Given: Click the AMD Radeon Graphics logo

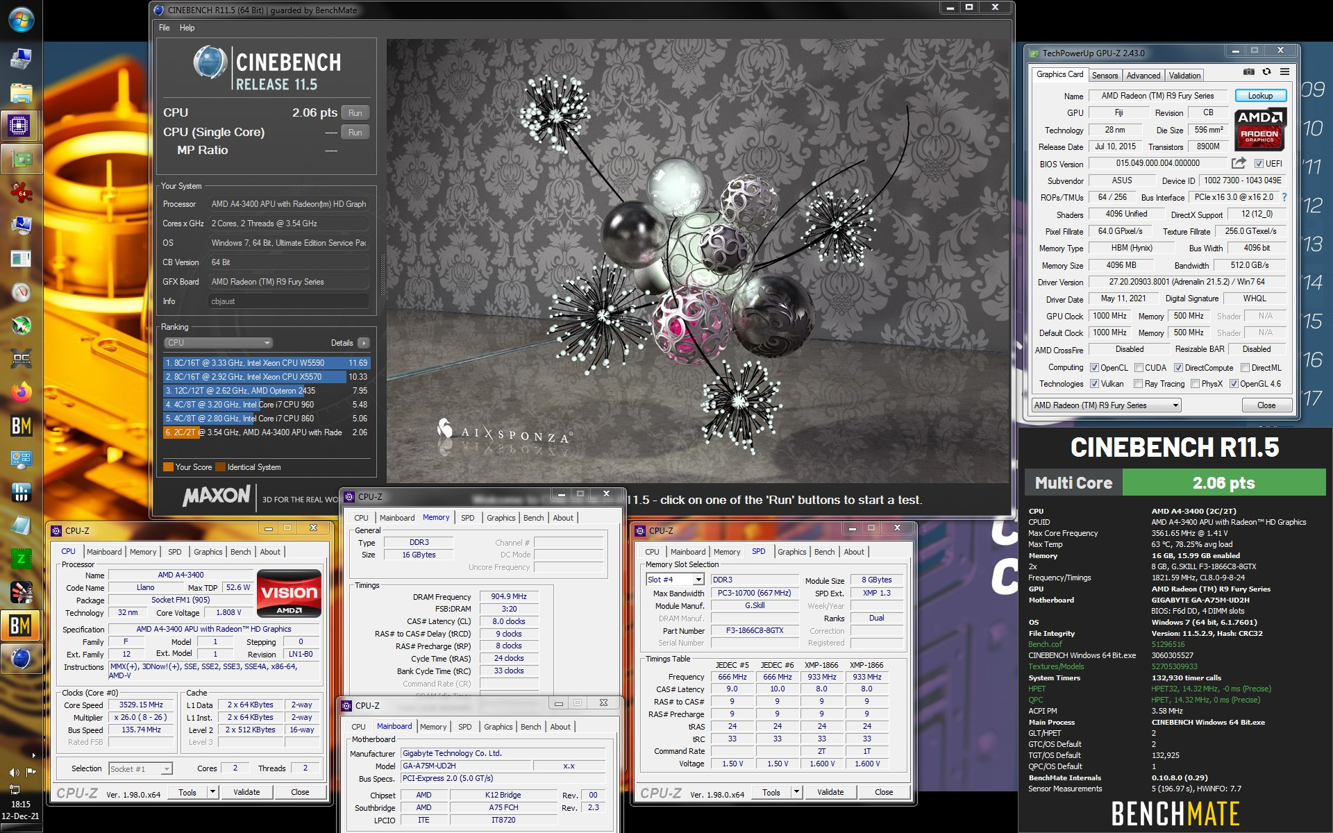Looking at the screenshot, I should (x=1260, y=129).
